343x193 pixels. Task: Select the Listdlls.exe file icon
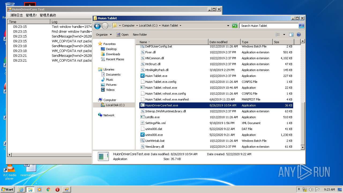pos(143,117)
